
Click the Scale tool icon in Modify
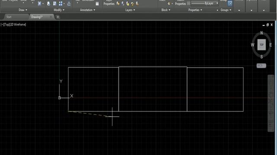[55, 4]
